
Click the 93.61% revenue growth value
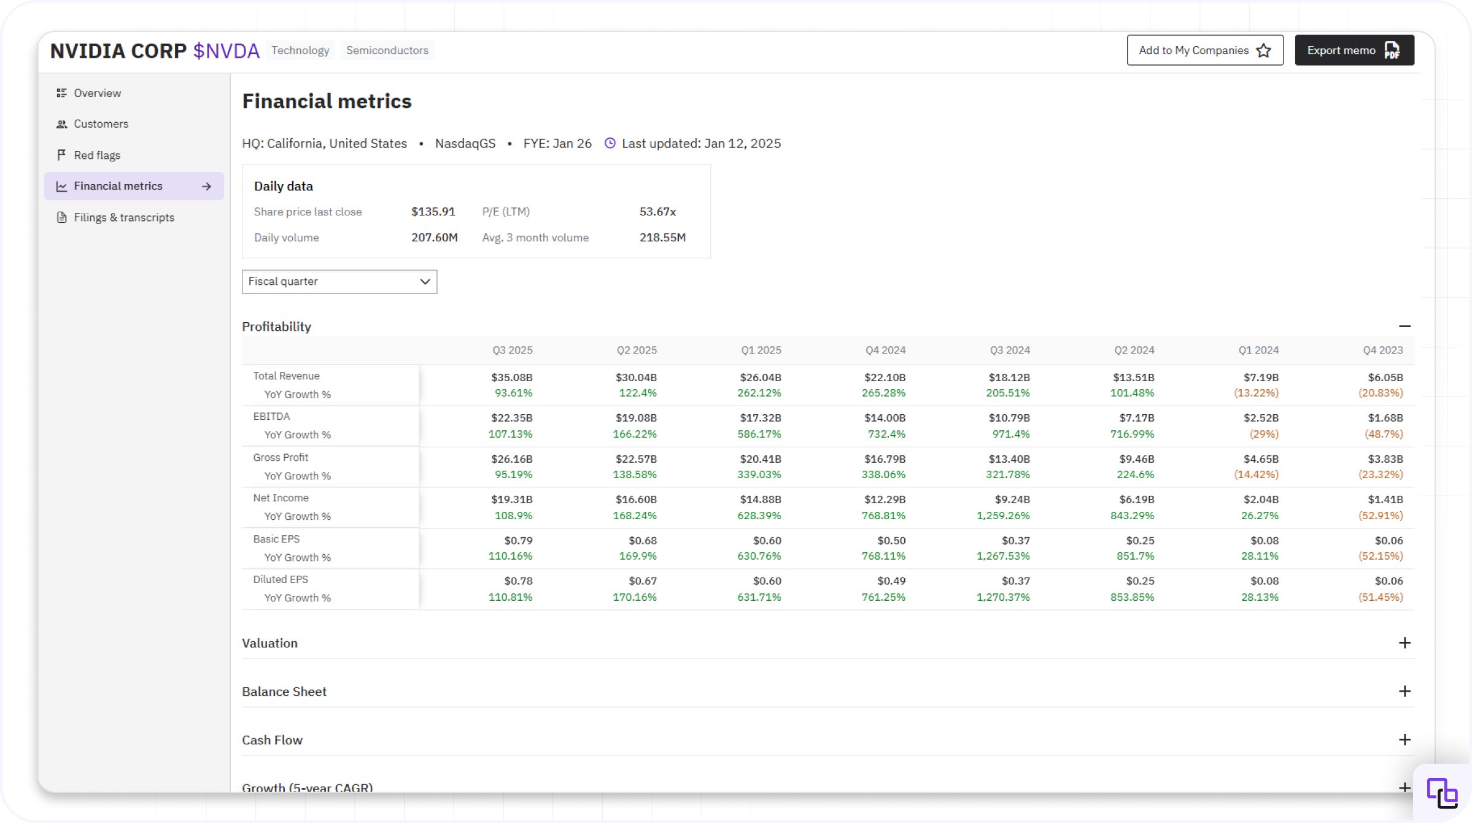(x=513, y=393)
